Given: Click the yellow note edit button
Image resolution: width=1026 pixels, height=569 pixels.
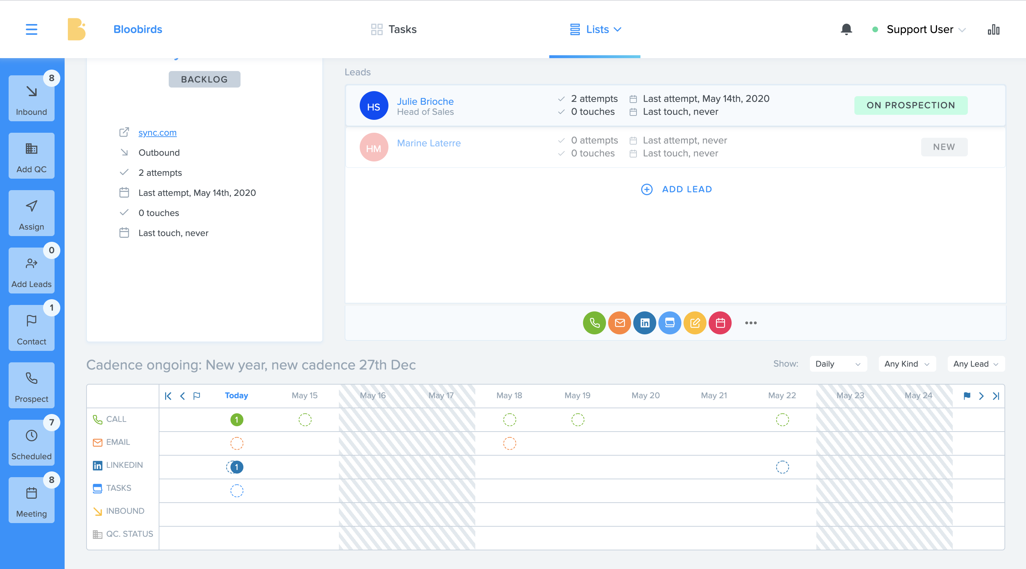Looking at the screenshot, I should click(x=695, y=323).
